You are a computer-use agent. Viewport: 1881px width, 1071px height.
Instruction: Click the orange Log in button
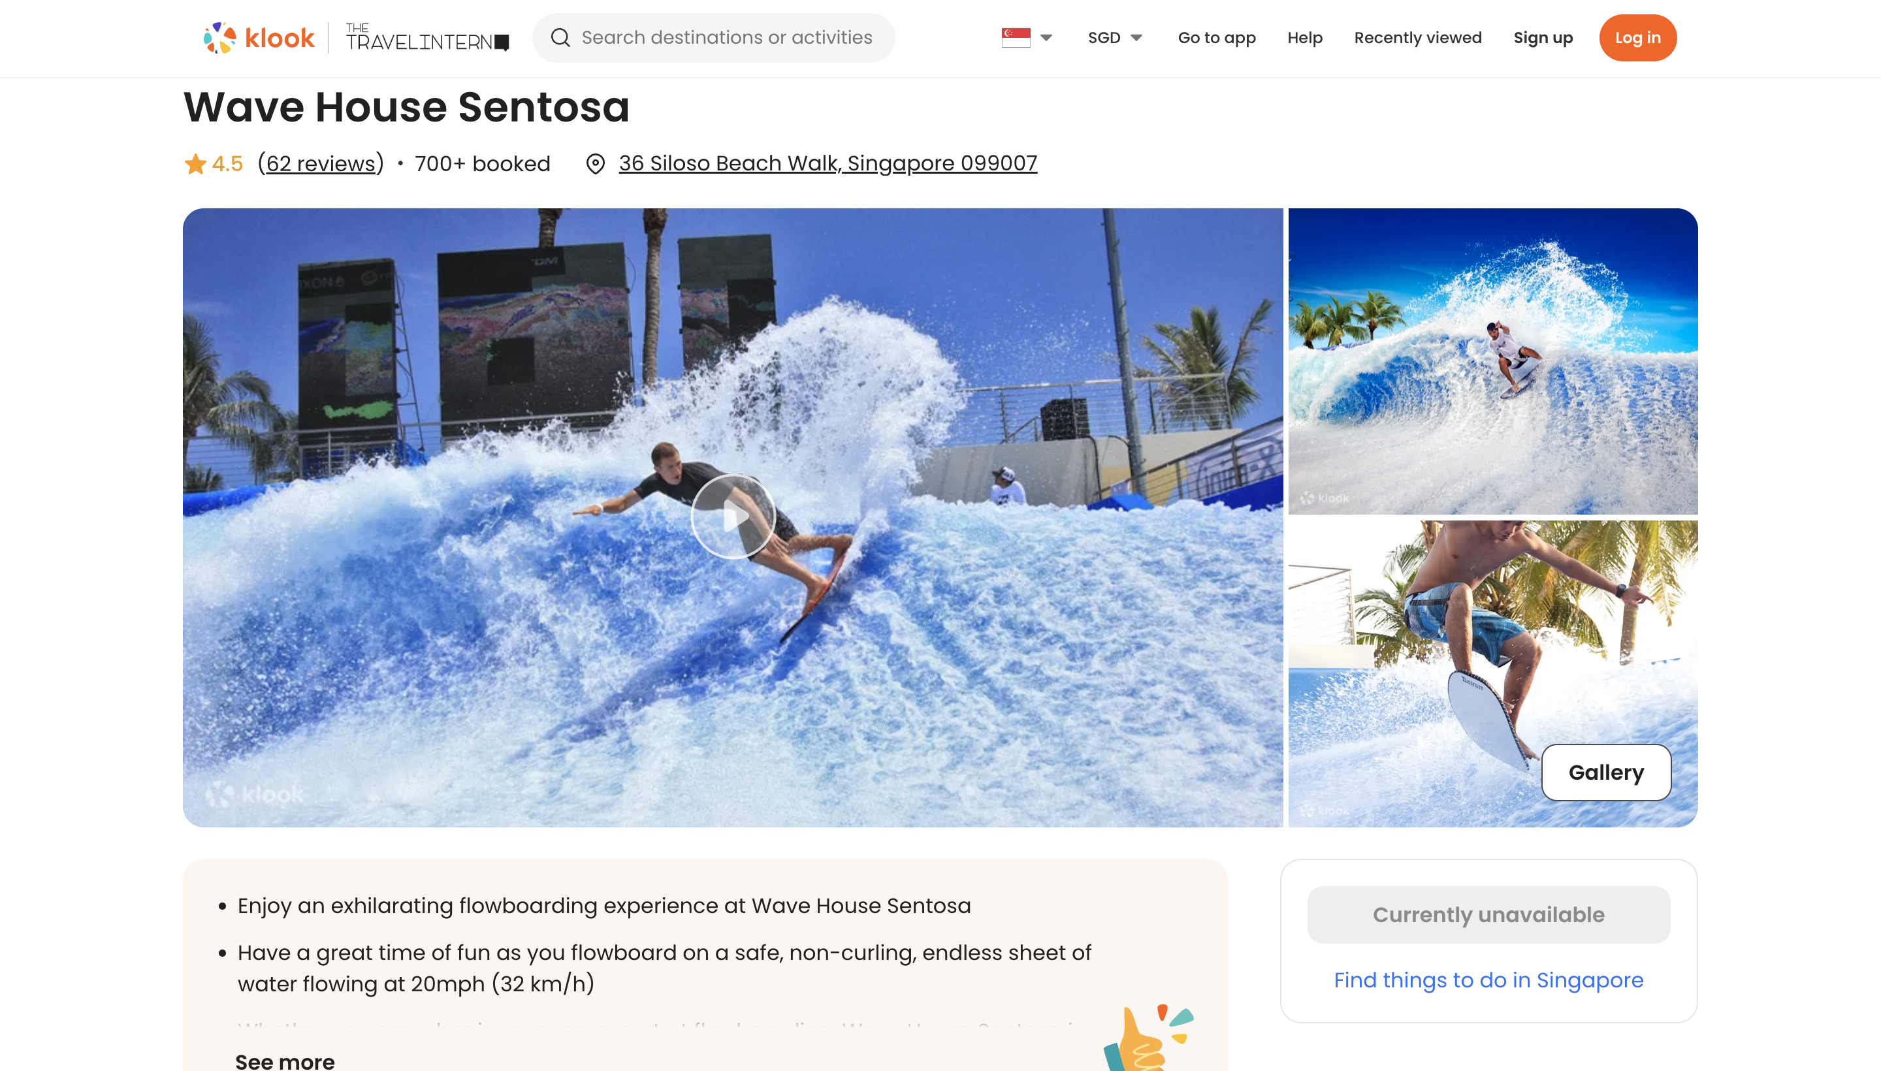[x=1637, y=37]
